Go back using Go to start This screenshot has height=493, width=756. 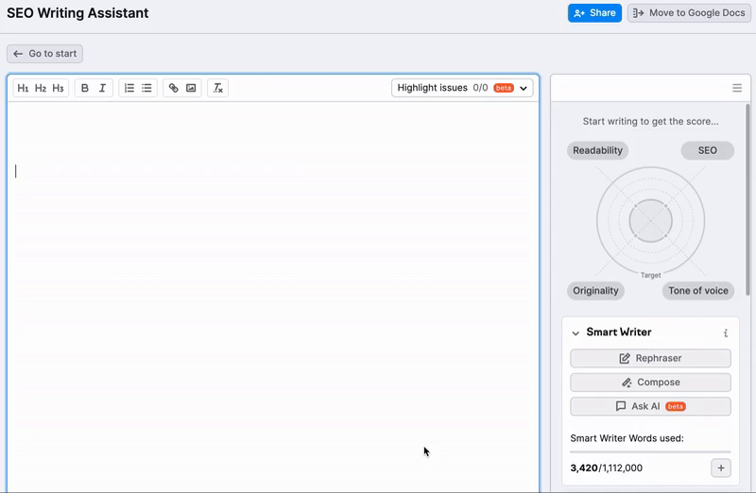[x=45, y=54]
